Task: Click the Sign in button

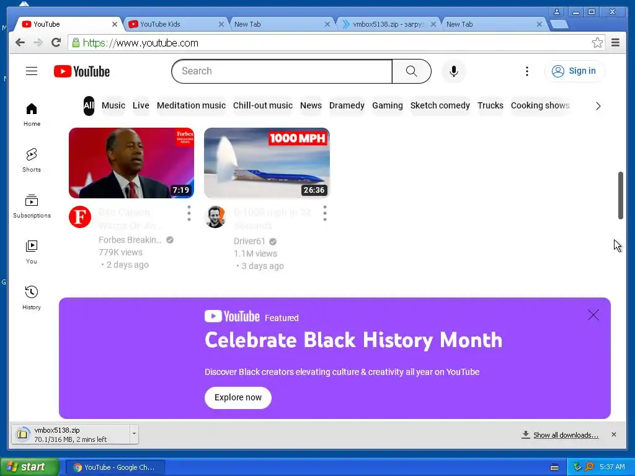Action: click(575, 71)
